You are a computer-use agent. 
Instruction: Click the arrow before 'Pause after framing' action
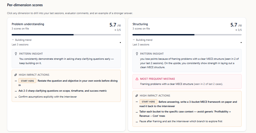[x=137, y=122]
